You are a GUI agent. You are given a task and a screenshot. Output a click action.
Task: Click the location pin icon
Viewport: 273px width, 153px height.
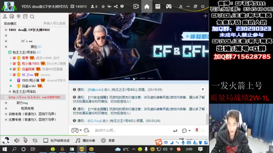tap(18, 16)
